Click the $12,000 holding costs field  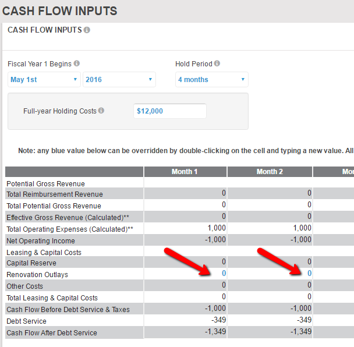coord(169,111)
